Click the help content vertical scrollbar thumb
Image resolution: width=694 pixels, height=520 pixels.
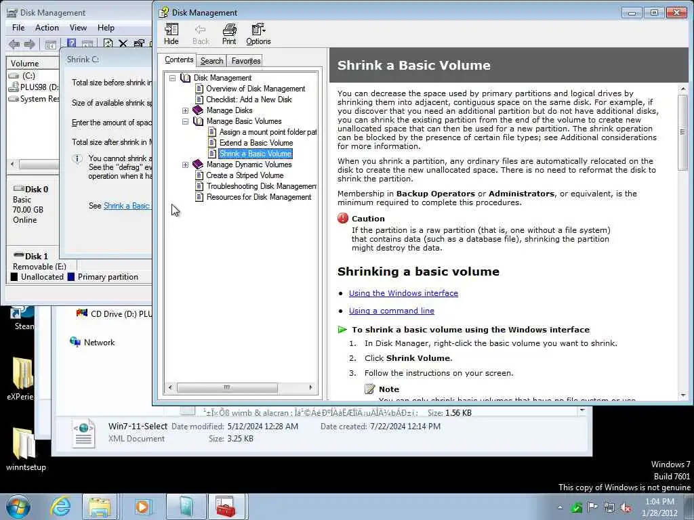point(682,132)
